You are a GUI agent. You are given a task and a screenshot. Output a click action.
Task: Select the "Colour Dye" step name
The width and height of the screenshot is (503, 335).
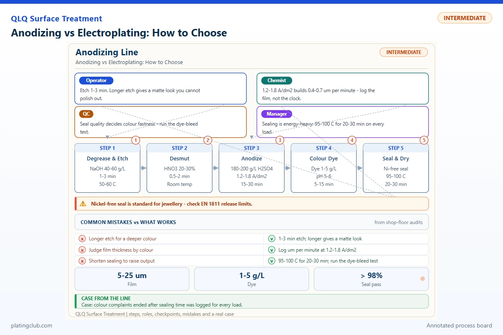pyautogui.click(x=324, y=159)
